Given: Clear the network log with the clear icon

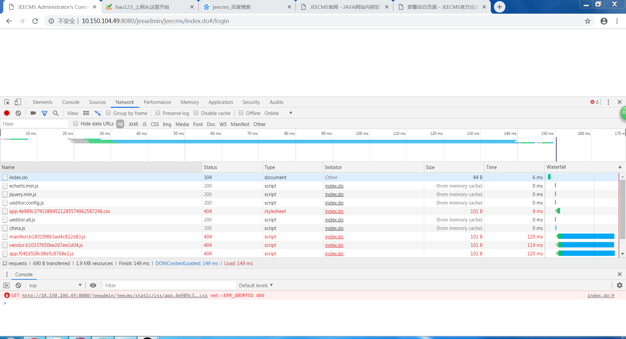Looking at the screenshot, I should (18, 113).
